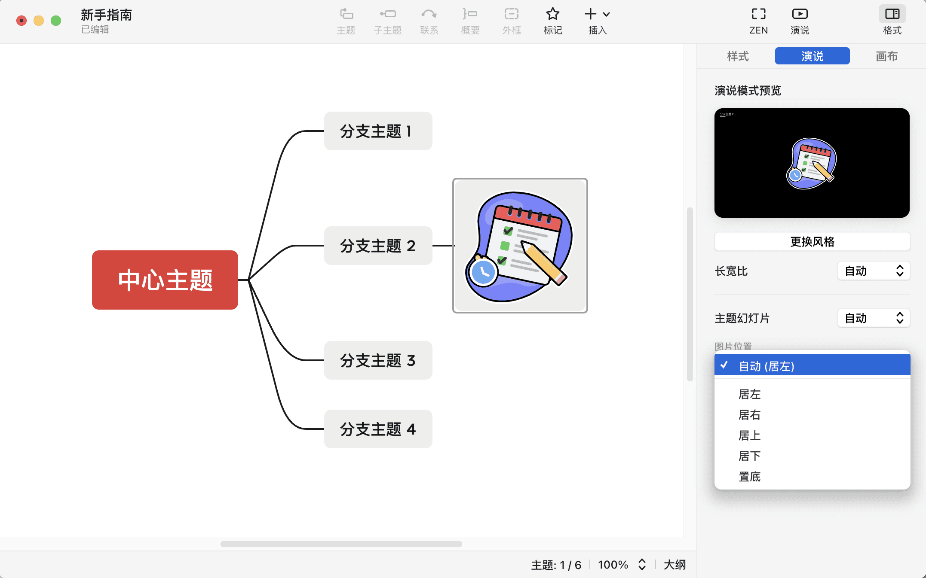Screen dimensions: 926x578
Task: Click the 更换风格 button
Action: (812, 242)
